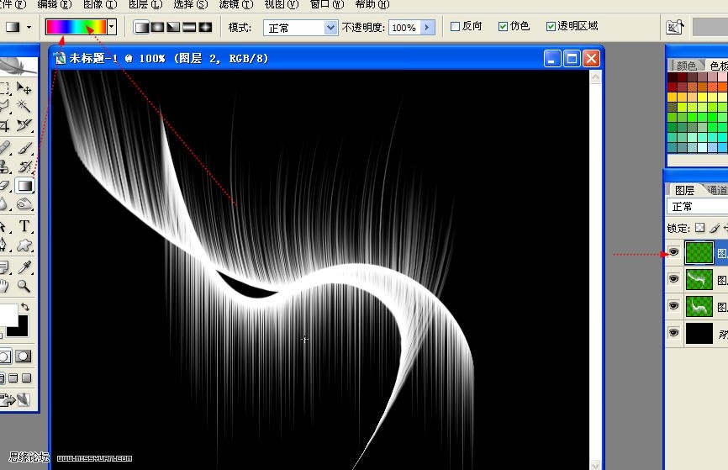The width and height of the screenshot is (728, 470).
Task: Click the rainbow gradient preview bar
Action: tap(76, 27)
